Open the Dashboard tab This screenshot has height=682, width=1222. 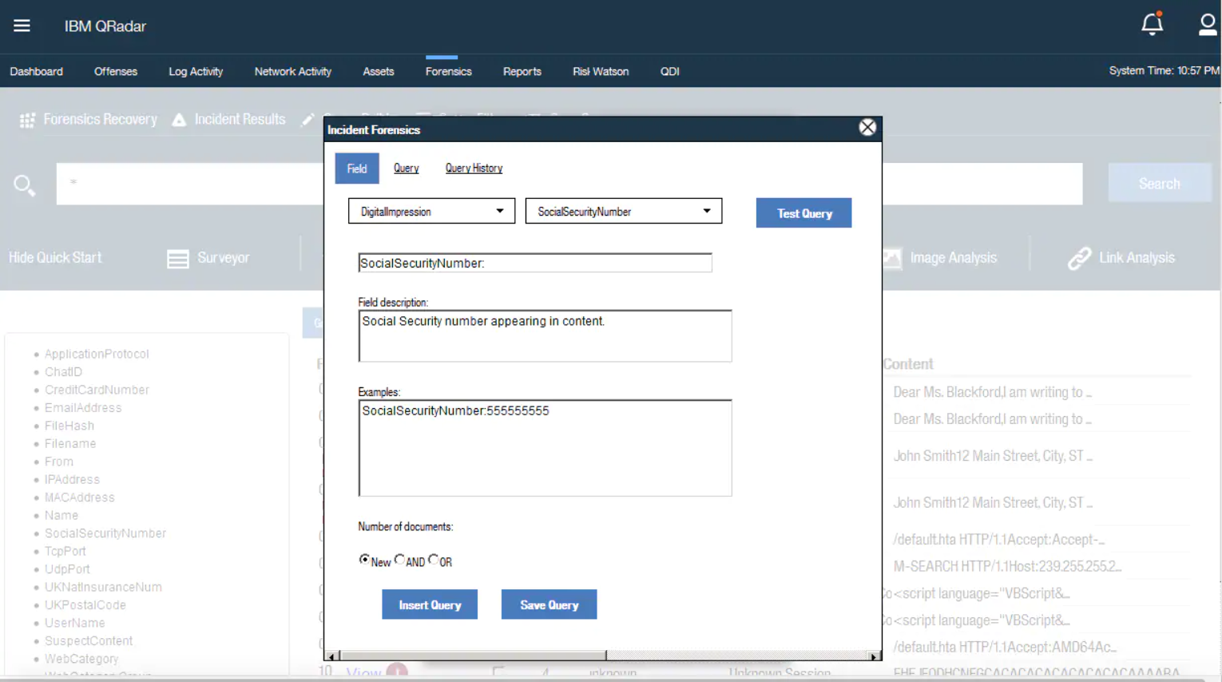point(36,71)
